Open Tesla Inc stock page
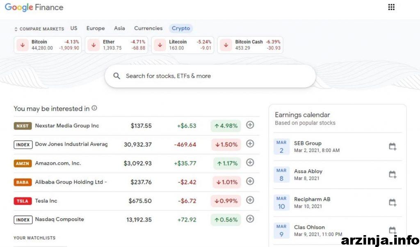Screen dimensions: 420x247 (x=46, y=201)
